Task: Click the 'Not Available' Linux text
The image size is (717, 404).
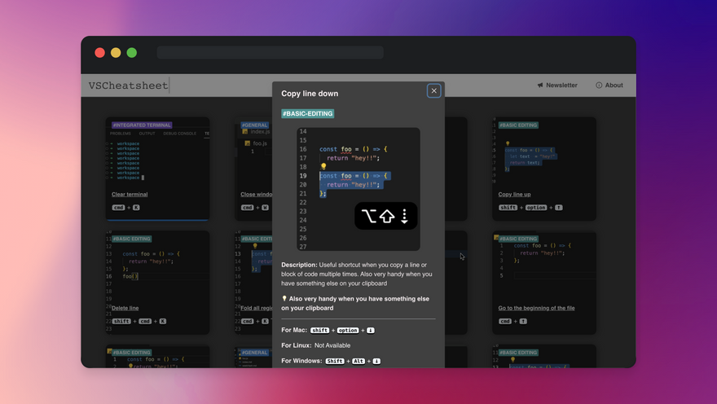Action: pyautogui.click(x=332, y=345)
